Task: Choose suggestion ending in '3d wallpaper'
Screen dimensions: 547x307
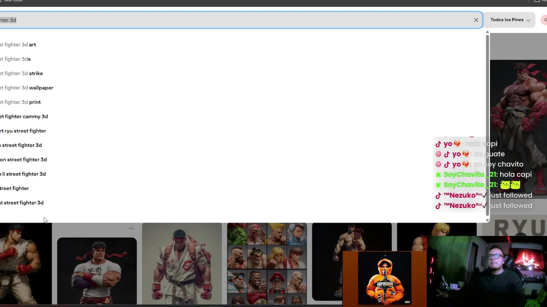Action: 26,88
